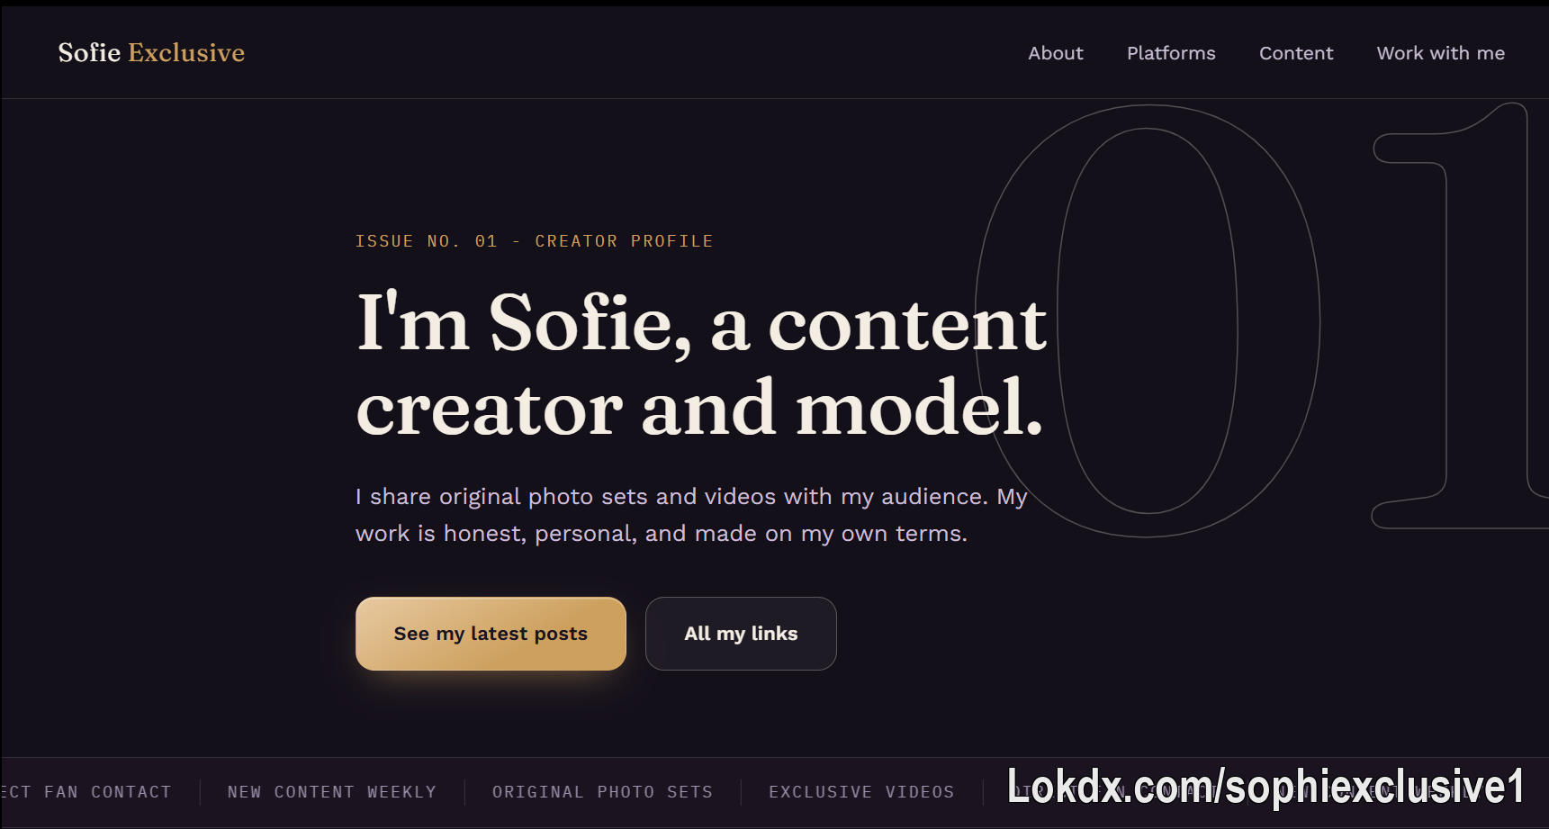This screenshot has width=1549, height=829.
Task: Go to the Platforms section
Action: coord(1171,53)
